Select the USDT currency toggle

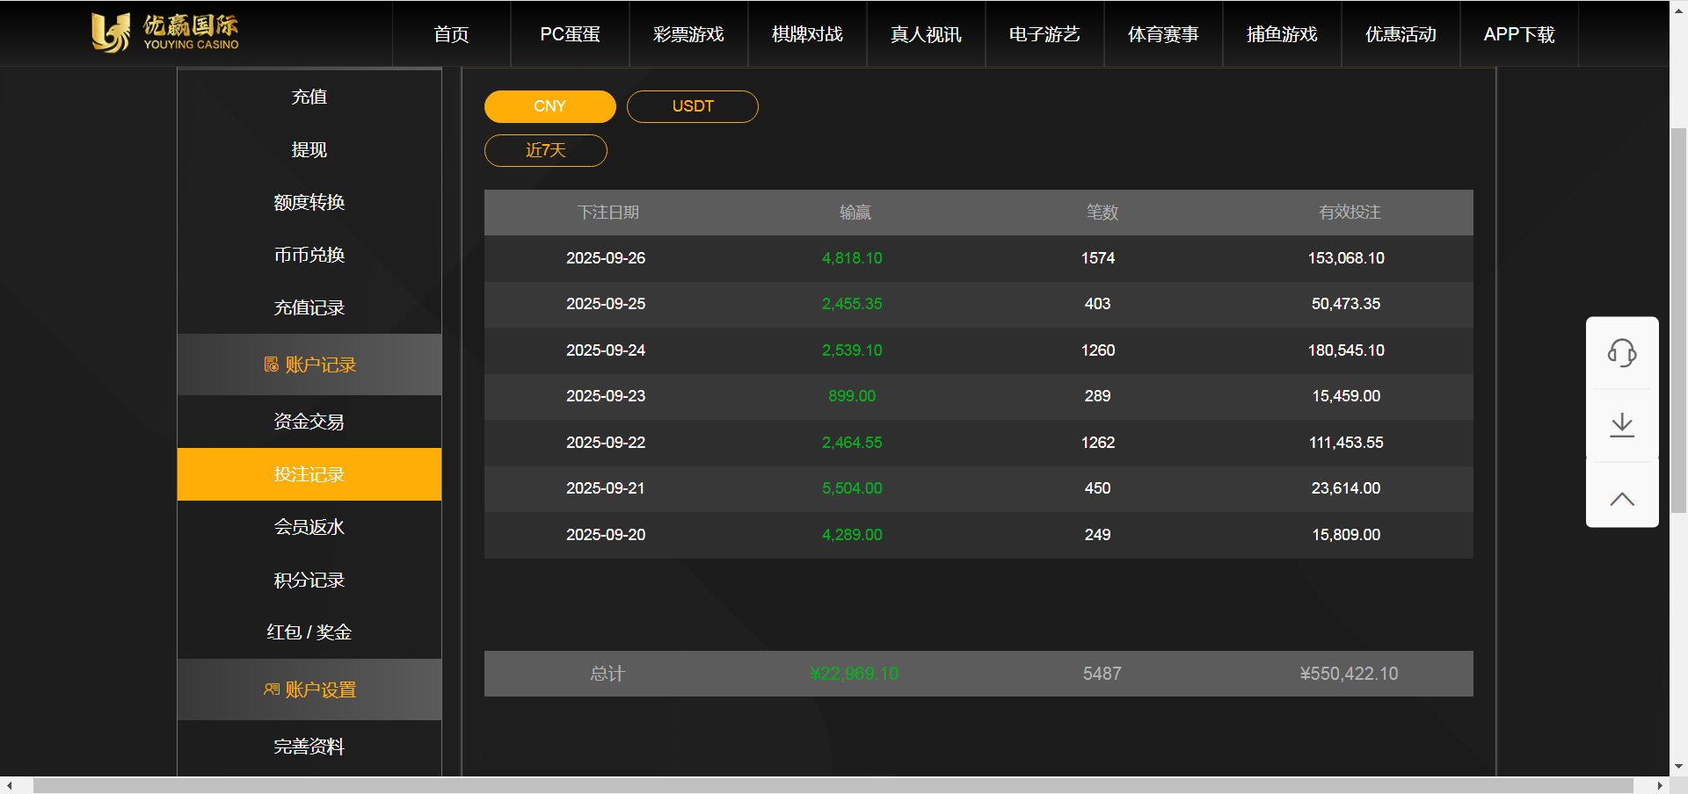pos(693,106)
